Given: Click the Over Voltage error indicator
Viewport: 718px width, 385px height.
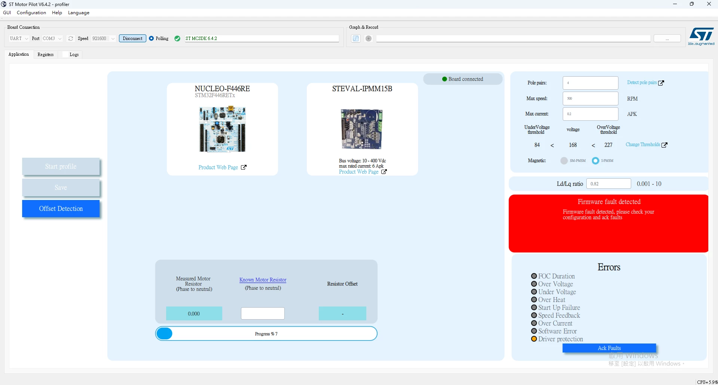Looking at the screenshot, I should tap(534, 284).
